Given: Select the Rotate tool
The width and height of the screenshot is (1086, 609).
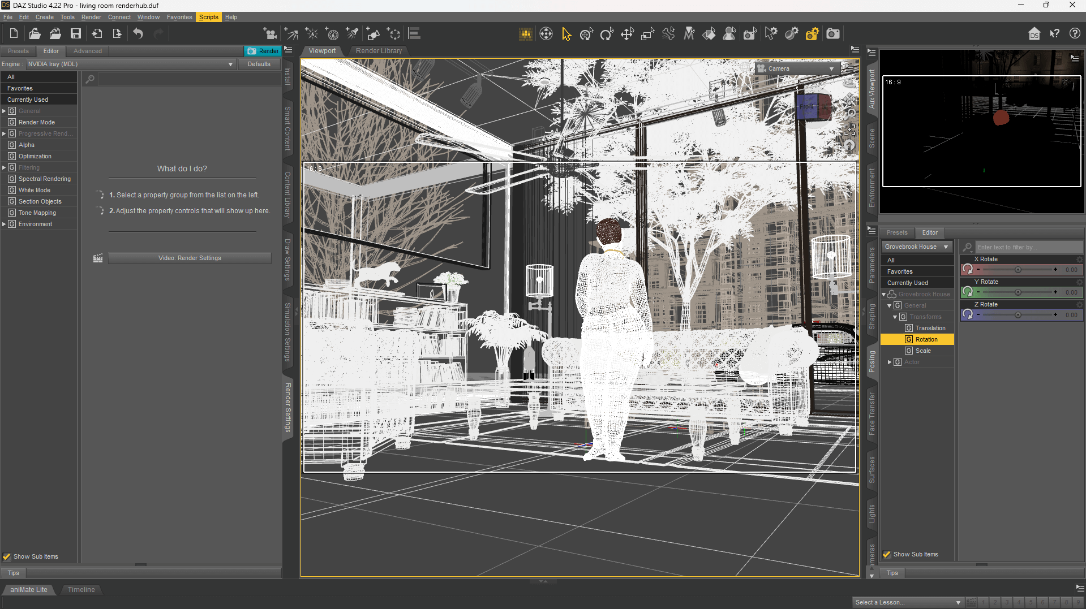Looking at the screenshot, I should 607,34.
